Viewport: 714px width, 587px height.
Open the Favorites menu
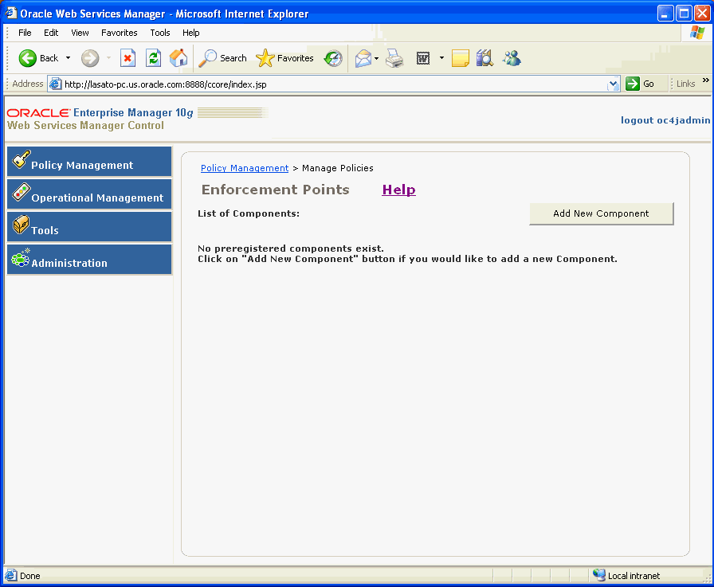(120, 33)
